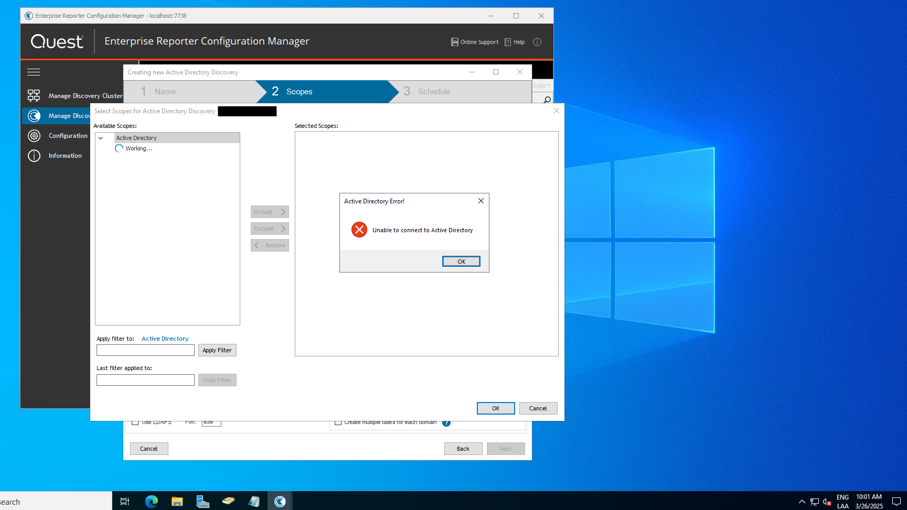This screenshot has height=510, width=907.
Task: Open the Information sidebar icon
Action: tap(34, 156)
